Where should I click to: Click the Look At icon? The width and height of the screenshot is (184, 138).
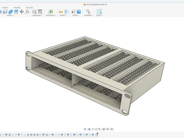coord(89,129)
